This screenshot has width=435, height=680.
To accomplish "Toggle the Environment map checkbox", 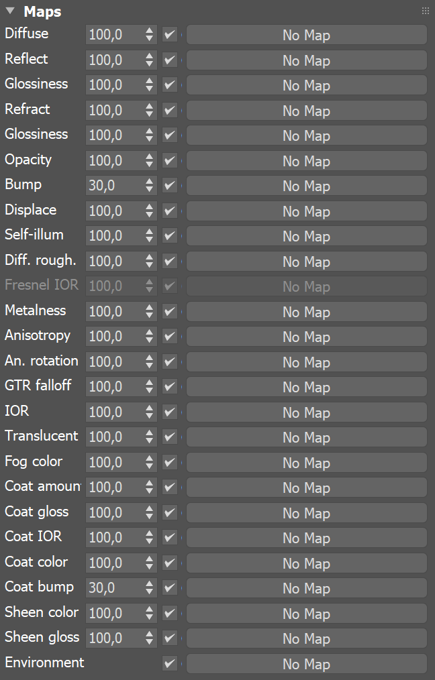I will click(x=170, y=664).
